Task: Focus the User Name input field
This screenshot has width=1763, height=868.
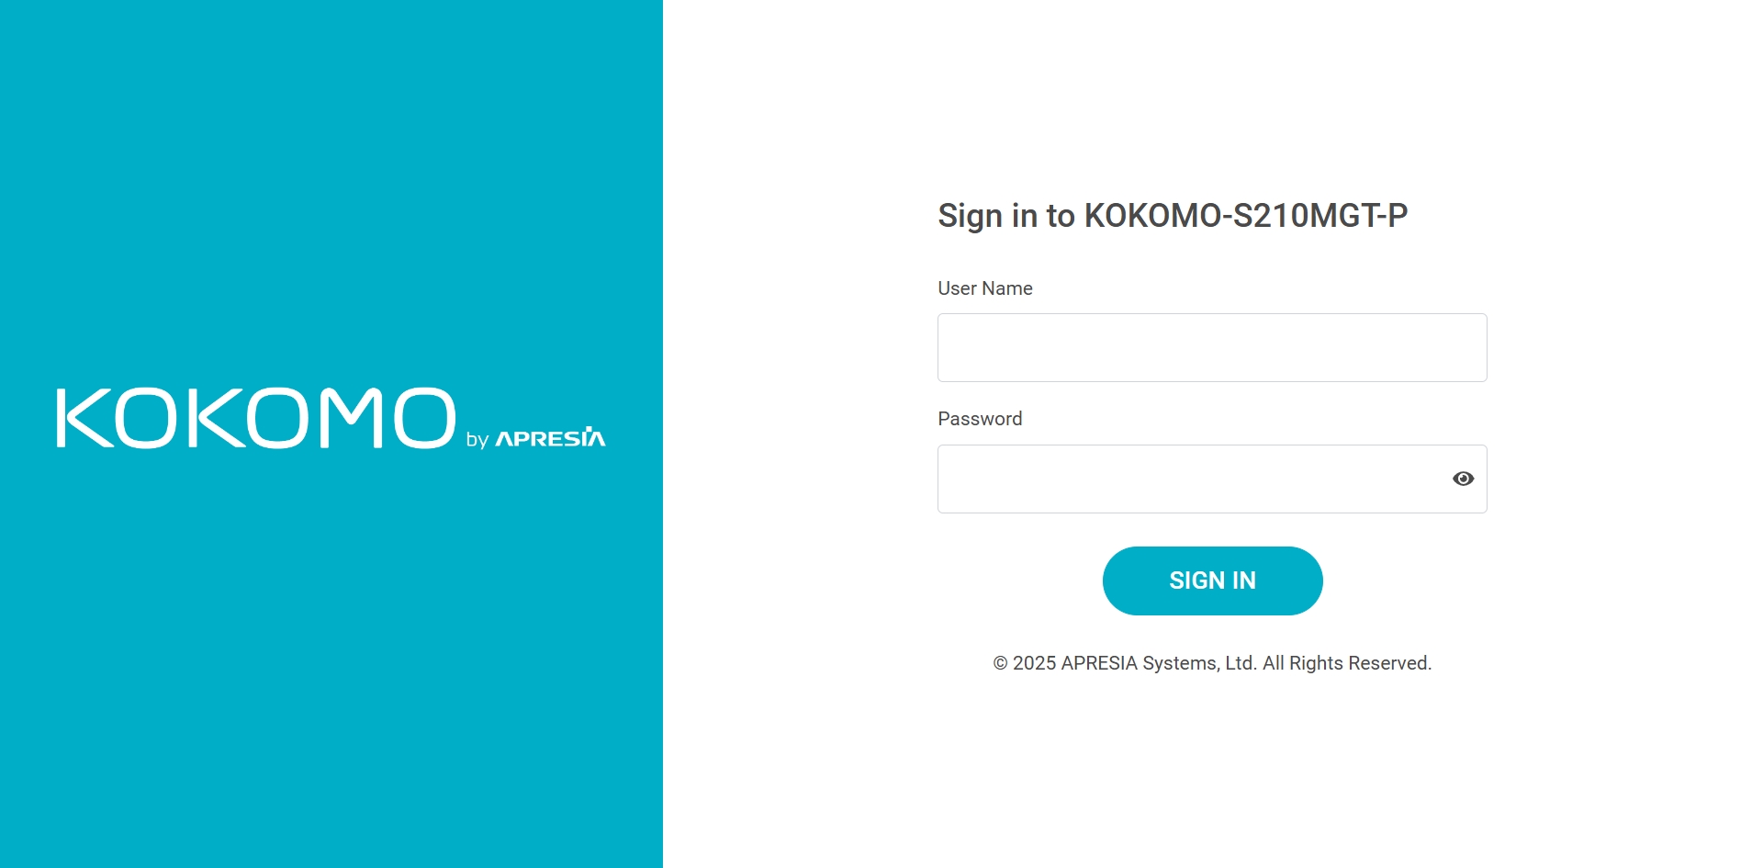Action: pyautogui.click(x=1211, y=348)
